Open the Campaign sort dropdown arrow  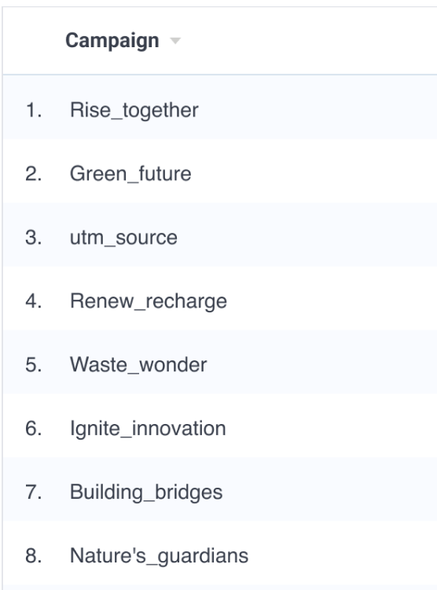click(x=175, y=41)
